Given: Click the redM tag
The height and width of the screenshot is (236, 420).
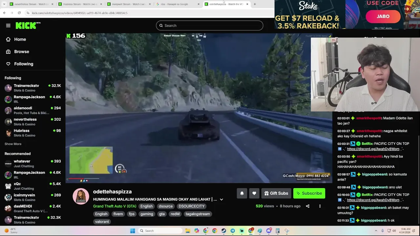Looking at the screenshot, I should click(x=175, y=214).
